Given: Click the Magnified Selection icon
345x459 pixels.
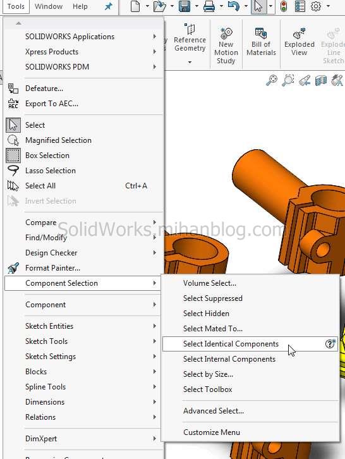Looking at the screenshot, I should (x=13, y=140).
